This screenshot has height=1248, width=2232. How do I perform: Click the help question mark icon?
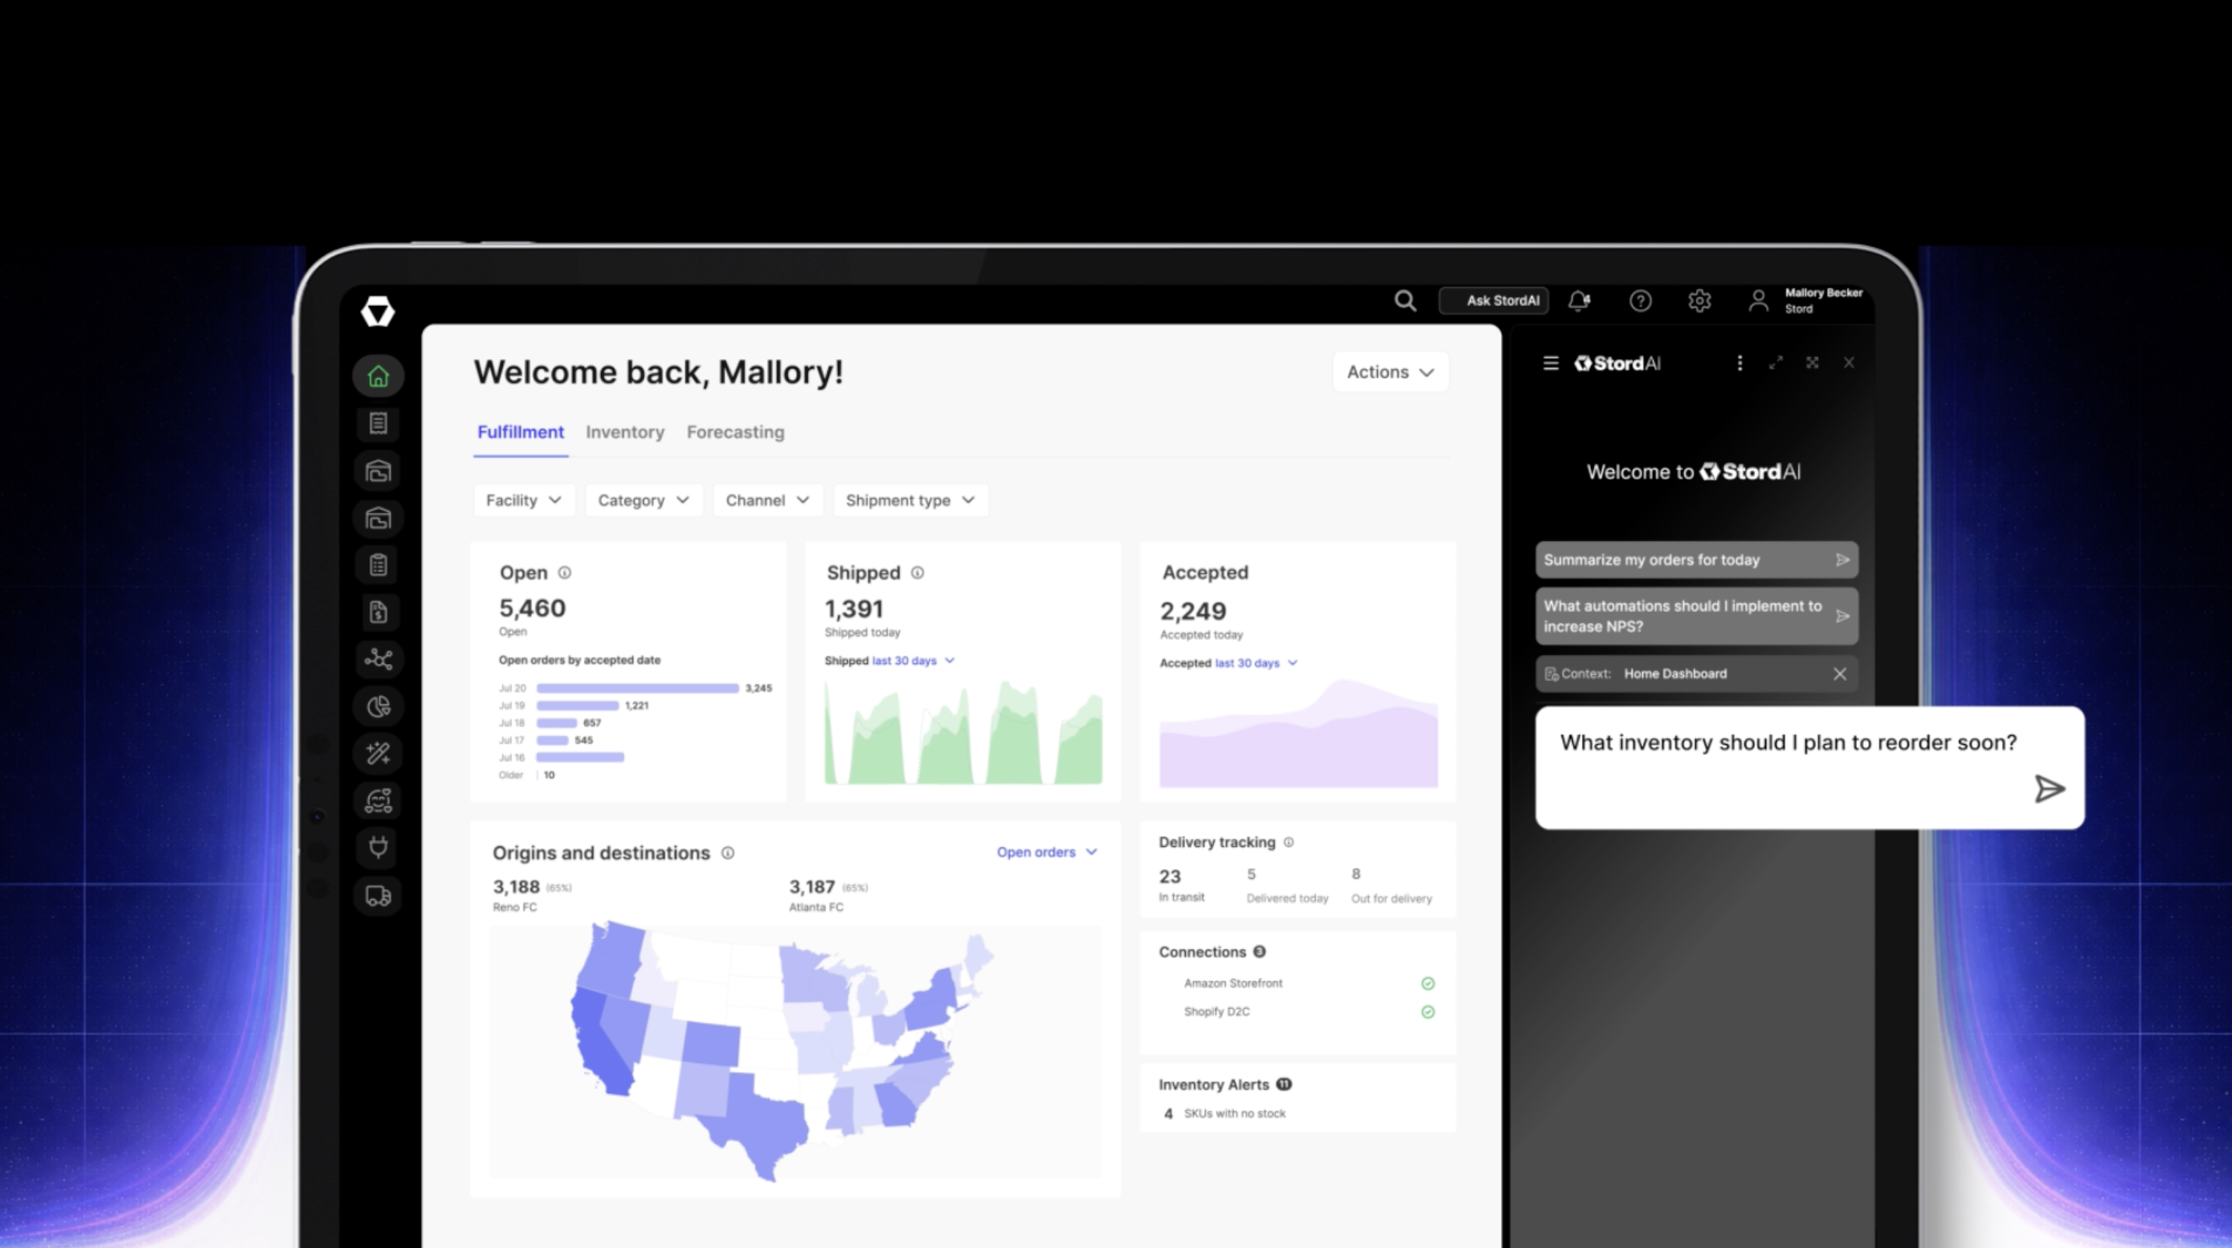[x=1640, y=300]
